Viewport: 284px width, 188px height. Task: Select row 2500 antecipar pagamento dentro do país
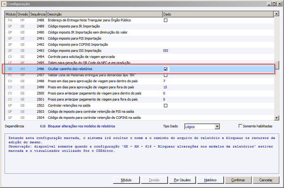click(140, 93)
